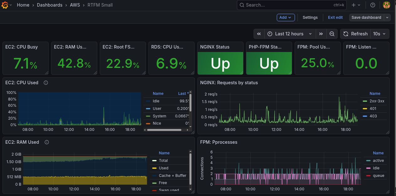Click the Grafana logo icon
The image size is (396, 196).
[5, 5]
